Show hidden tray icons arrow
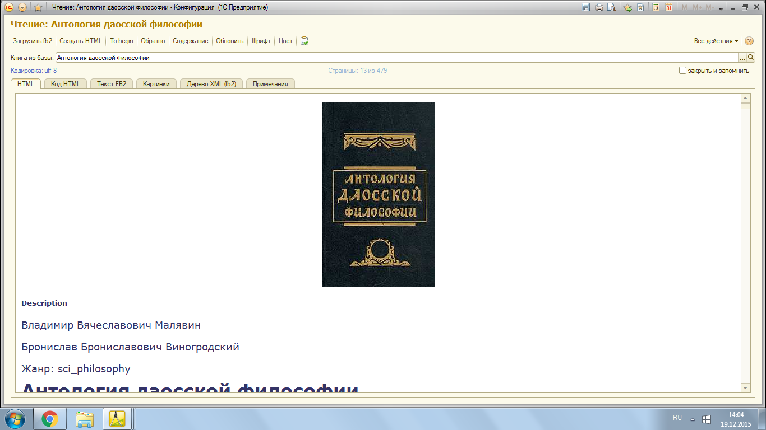 693,419
